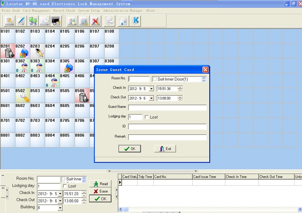Select room 8502 with the wrench icon

[x=23, y=95]
